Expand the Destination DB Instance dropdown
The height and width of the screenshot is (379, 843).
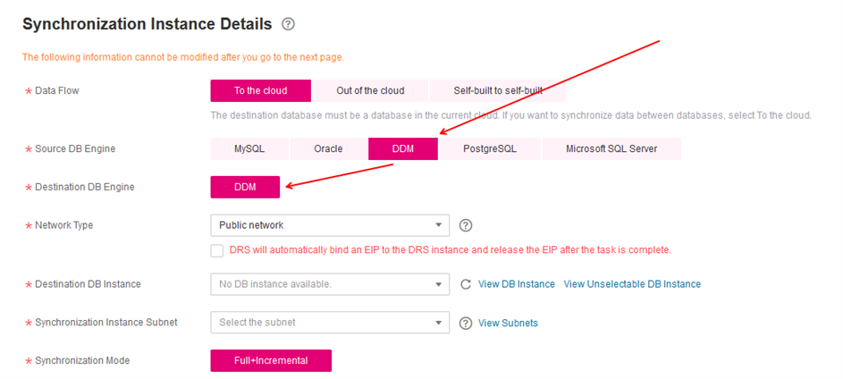point(328,284)
